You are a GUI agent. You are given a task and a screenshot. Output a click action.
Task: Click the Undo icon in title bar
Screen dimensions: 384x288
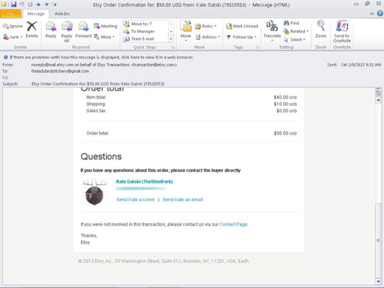22,4
